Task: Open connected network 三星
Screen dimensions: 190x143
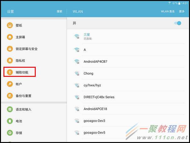Action: coord(128,36)
